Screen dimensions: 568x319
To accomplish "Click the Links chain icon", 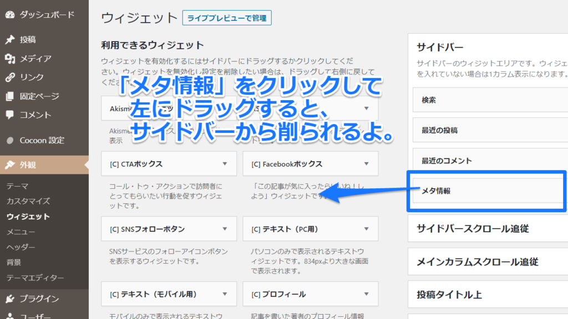I will coord(9,78).
